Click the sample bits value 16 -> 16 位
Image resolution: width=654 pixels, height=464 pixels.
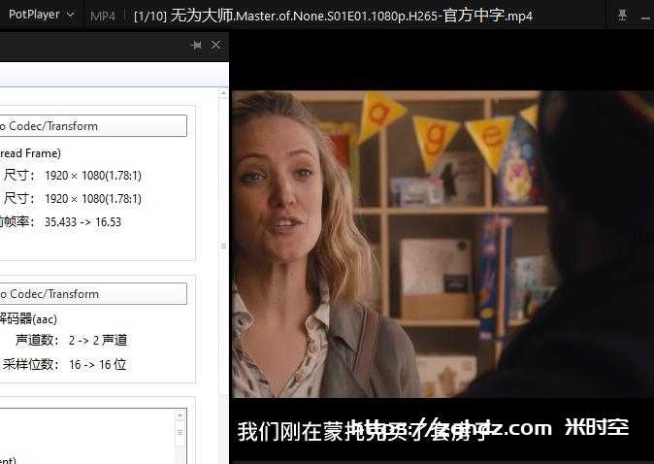click(98, 365)
